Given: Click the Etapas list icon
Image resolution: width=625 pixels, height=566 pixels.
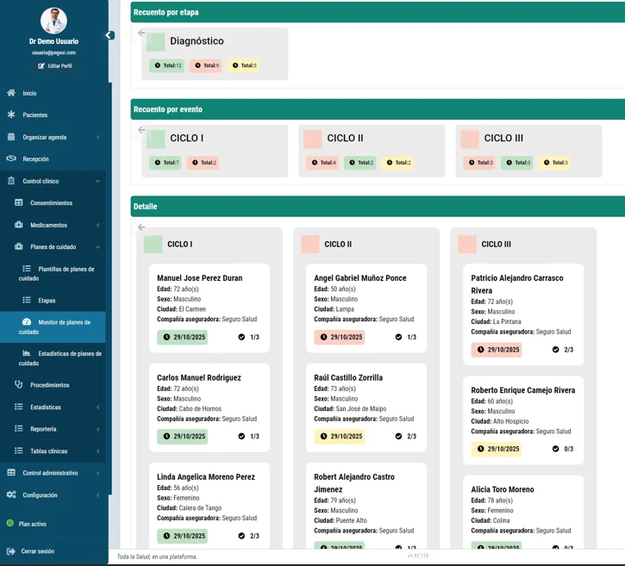Looking at the screenshot, I should click(27, 300).
